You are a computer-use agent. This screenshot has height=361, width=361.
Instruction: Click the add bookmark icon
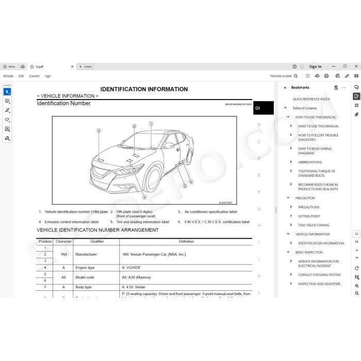(x=336, y=88)
